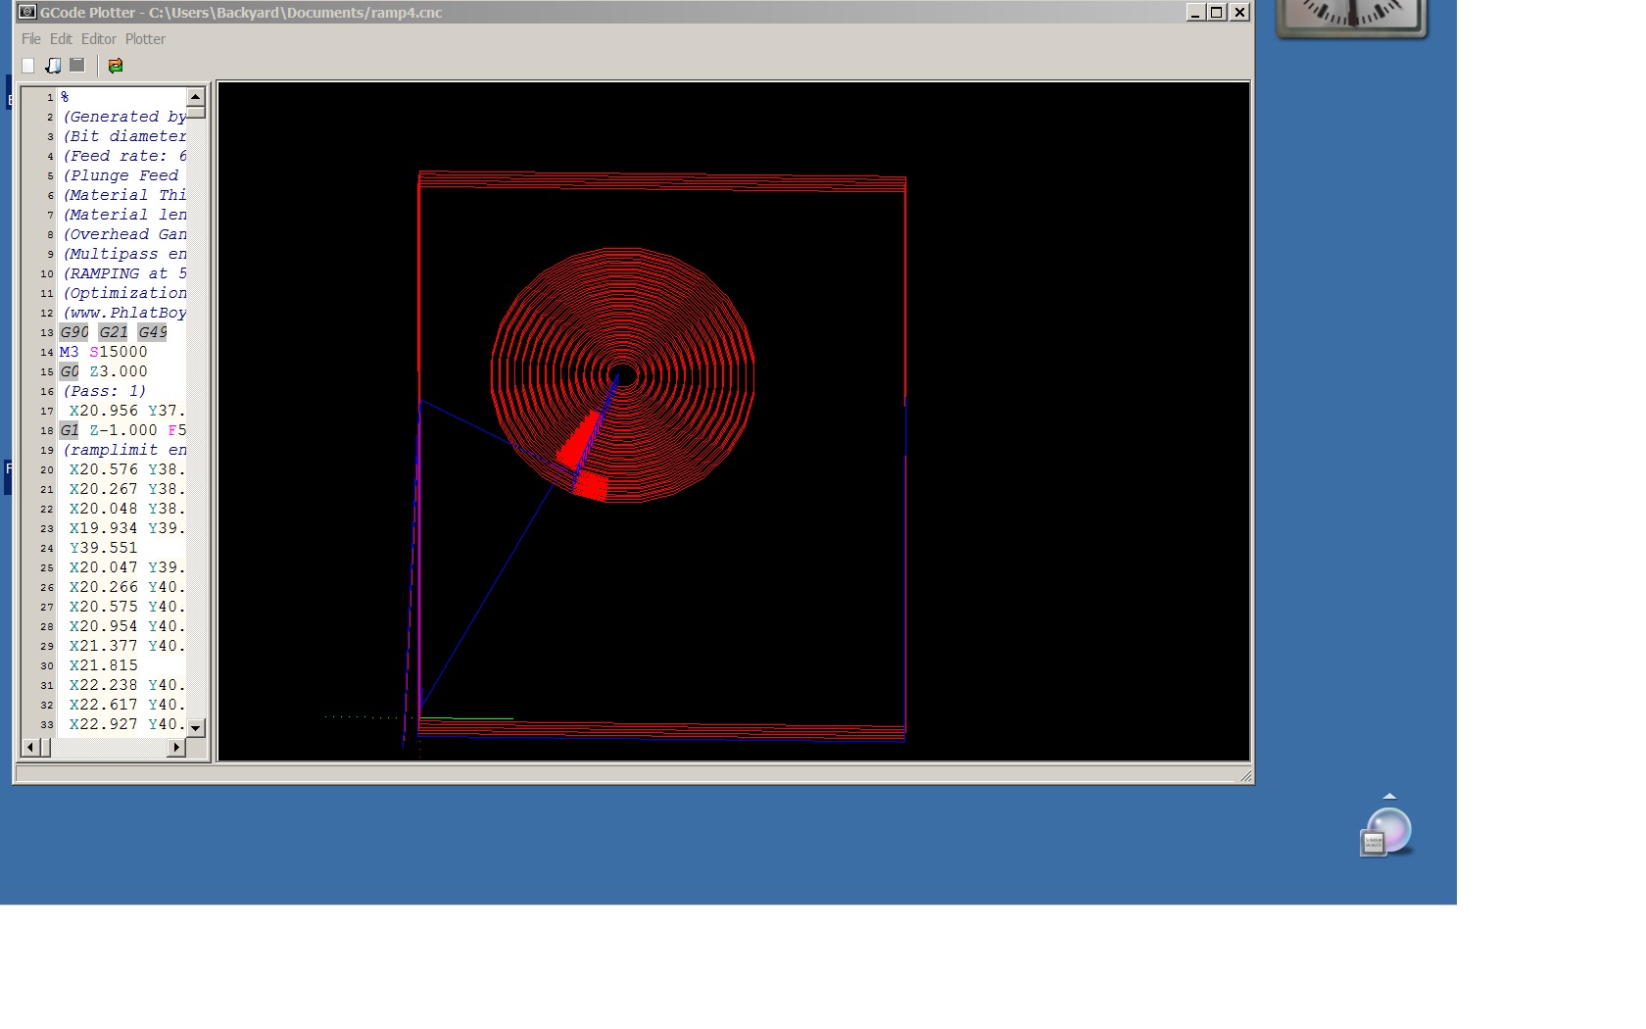Open the bubble desktop gadget icon
This screenshot has height=1029, width=1646.
click(1386, 832)
